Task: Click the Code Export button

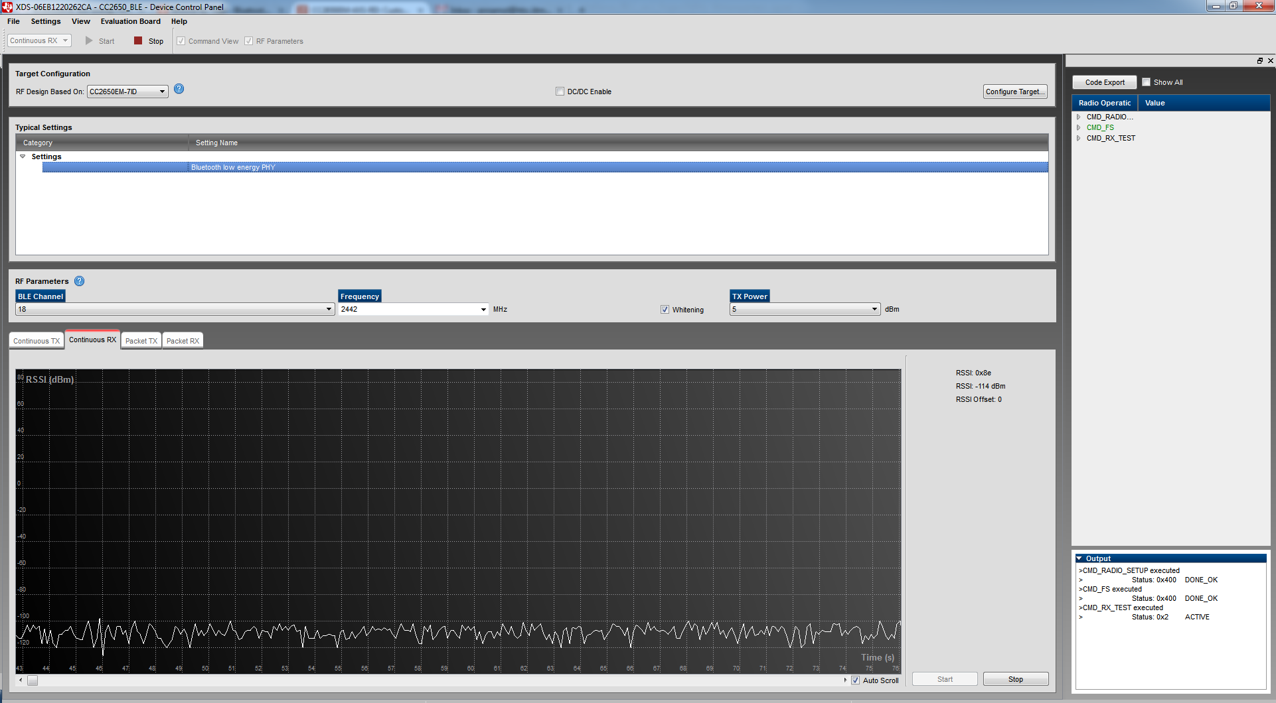Action: (x=1105, y=82)
